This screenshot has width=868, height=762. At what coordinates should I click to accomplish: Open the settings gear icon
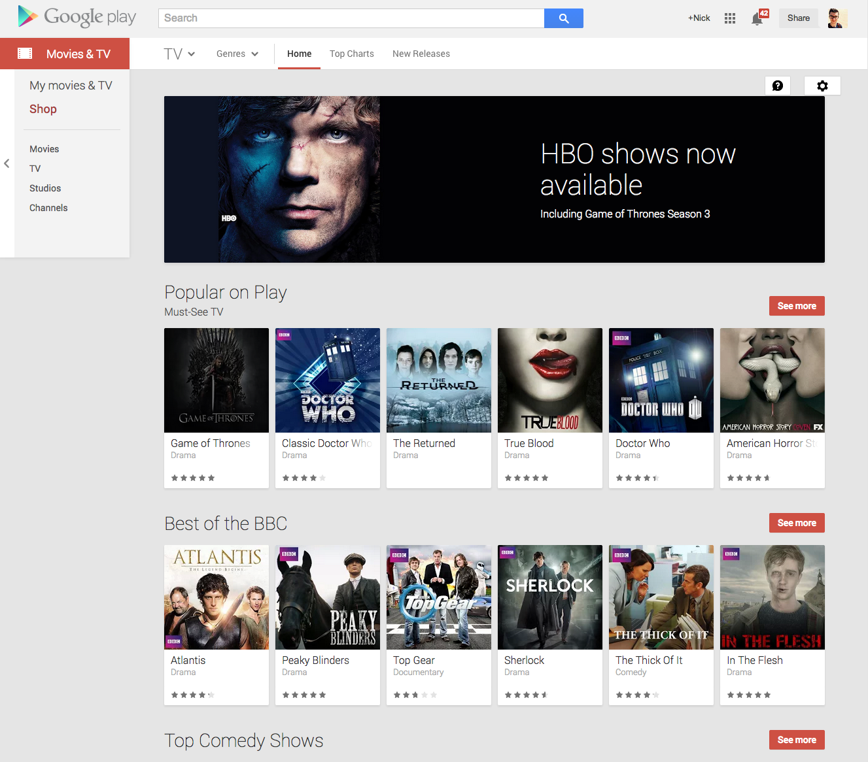pyautogui.click(x=823, y=86)
